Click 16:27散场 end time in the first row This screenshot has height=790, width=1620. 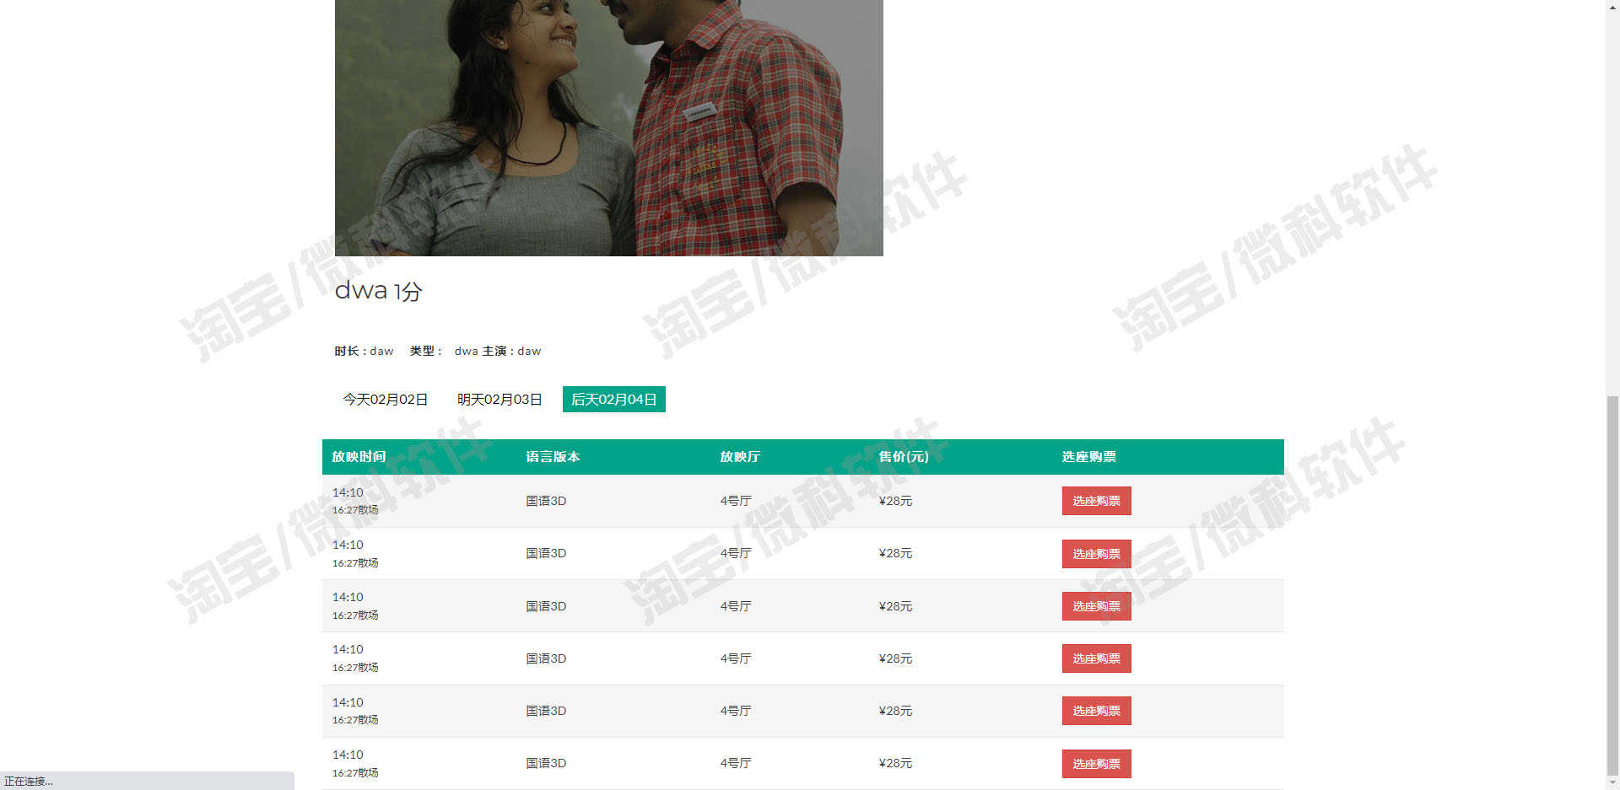point(355,510)
